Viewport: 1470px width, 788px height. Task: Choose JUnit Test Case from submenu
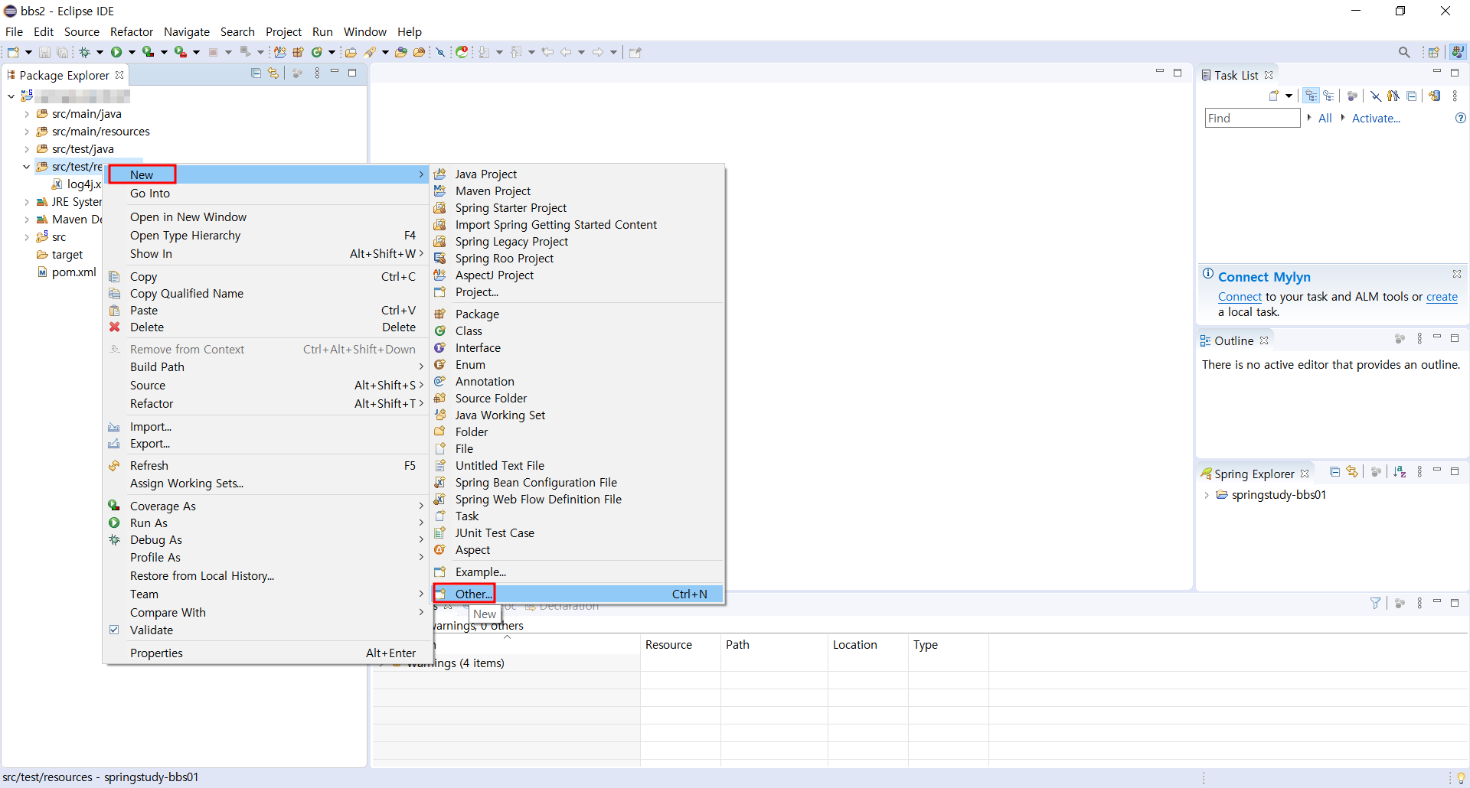pos(577,532)
